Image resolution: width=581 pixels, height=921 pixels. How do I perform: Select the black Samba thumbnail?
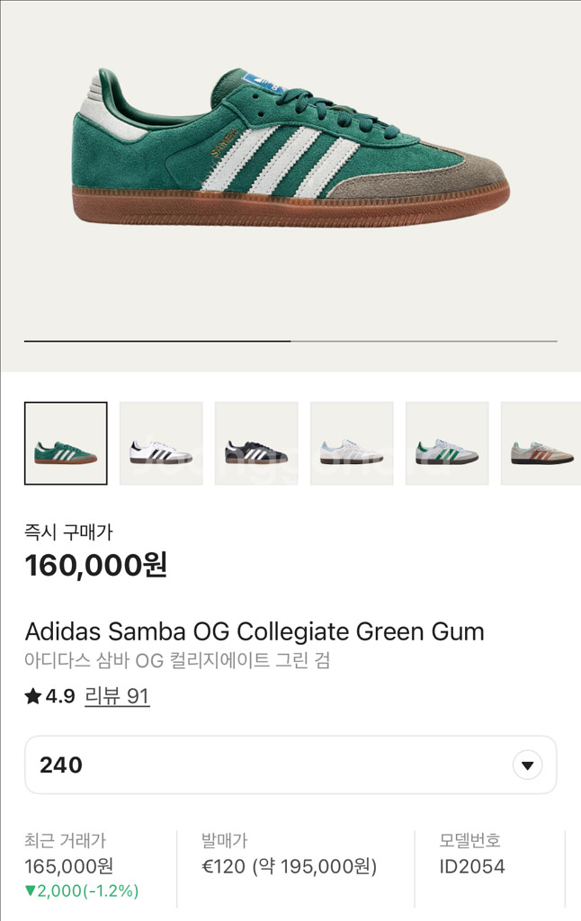(x=256, y=443)
